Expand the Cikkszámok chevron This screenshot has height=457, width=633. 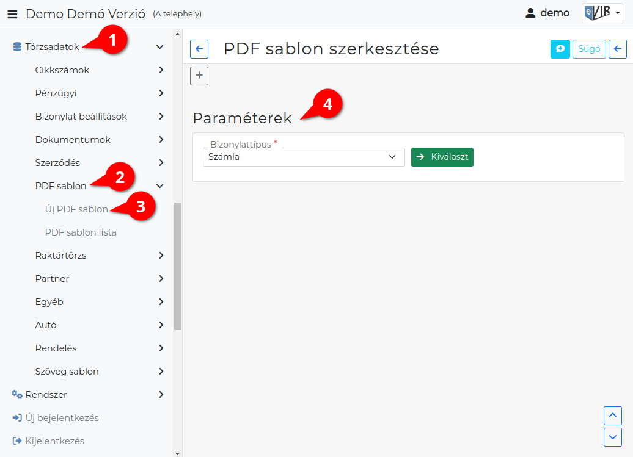[161, 70]
